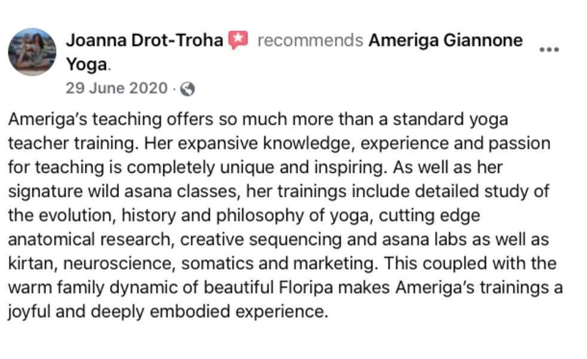Click the phrase teacher training in the review
The image size is (587, 359).
[71, 144]
